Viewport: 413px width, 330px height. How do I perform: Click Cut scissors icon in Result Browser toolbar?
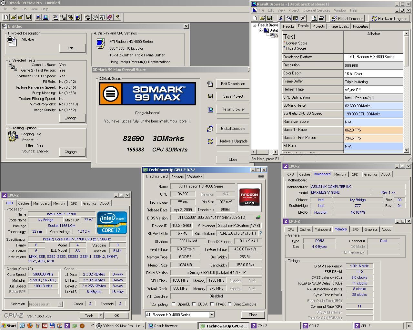(x=281, y=18)
